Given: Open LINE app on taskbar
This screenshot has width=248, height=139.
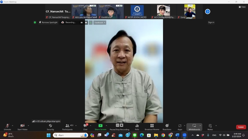Looking at the screenshot, I should [135, 135].
